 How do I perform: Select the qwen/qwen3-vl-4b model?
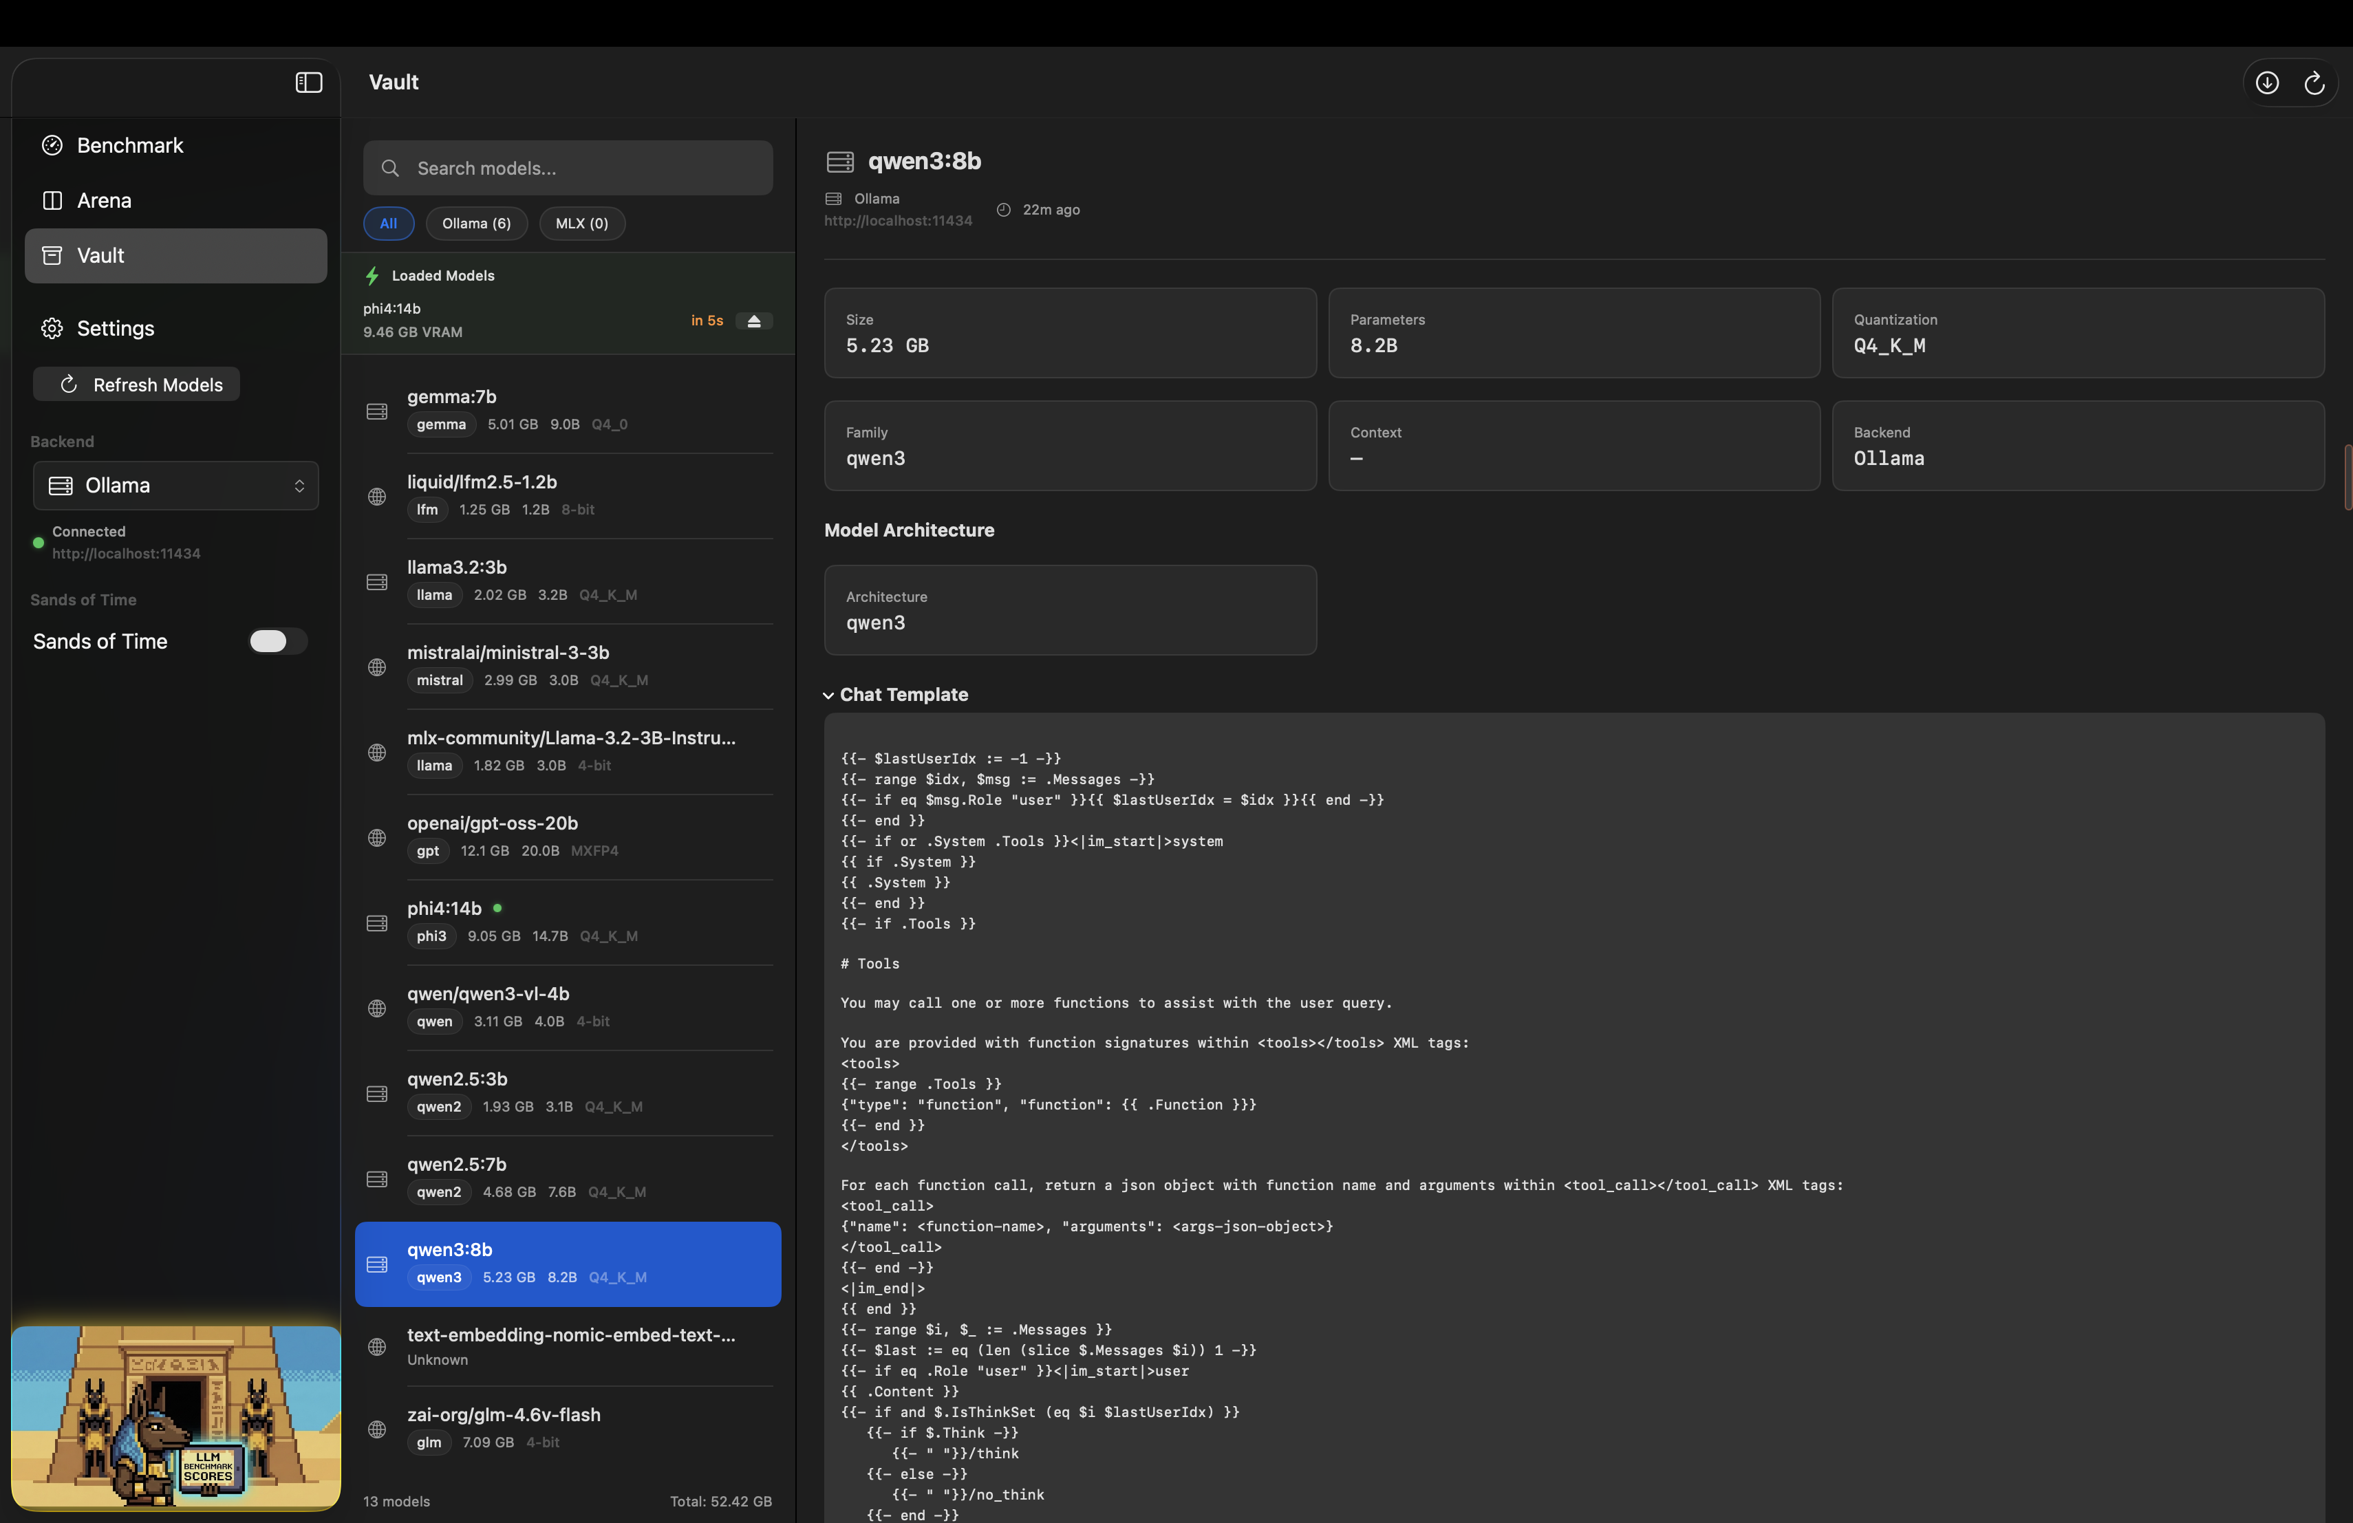point(568,1008)
